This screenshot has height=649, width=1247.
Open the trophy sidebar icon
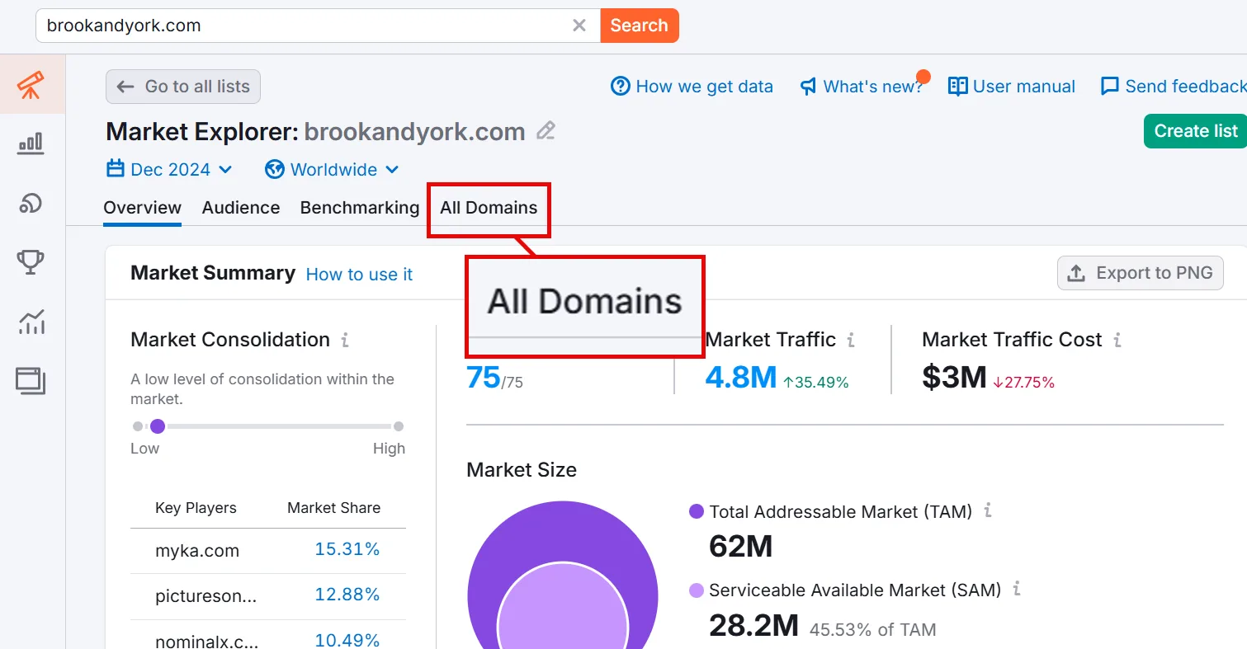click(x=31, y=262)
